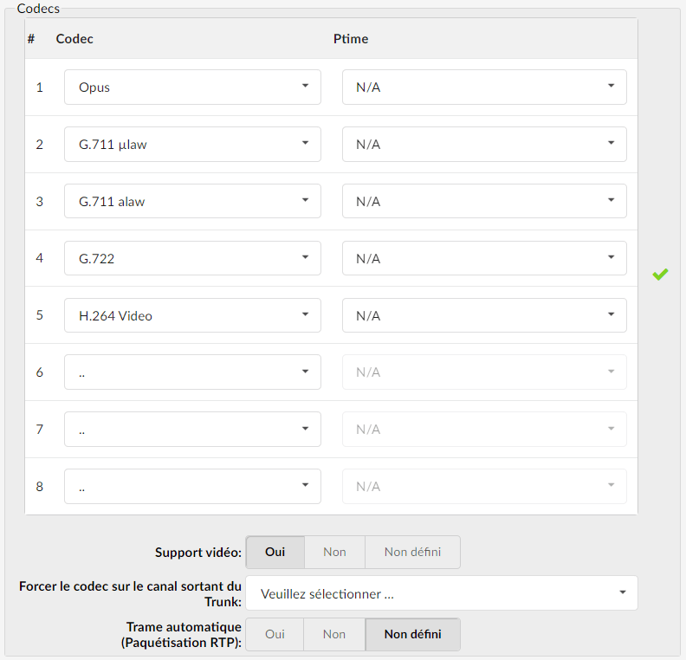The width and height of the screenshot is (686, 660).
Task: Open the G.722 codec dropdown
Action: (192, 258)
